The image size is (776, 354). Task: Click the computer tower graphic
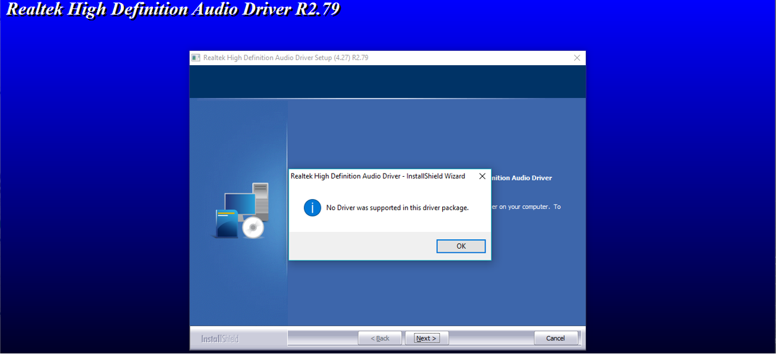click(261, 198)
